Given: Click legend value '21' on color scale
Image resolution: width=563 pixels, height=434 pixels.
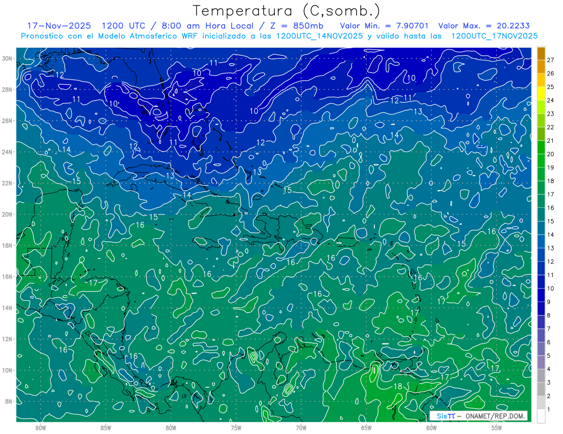Looking at the screenshot, I should tap(551, 140).
